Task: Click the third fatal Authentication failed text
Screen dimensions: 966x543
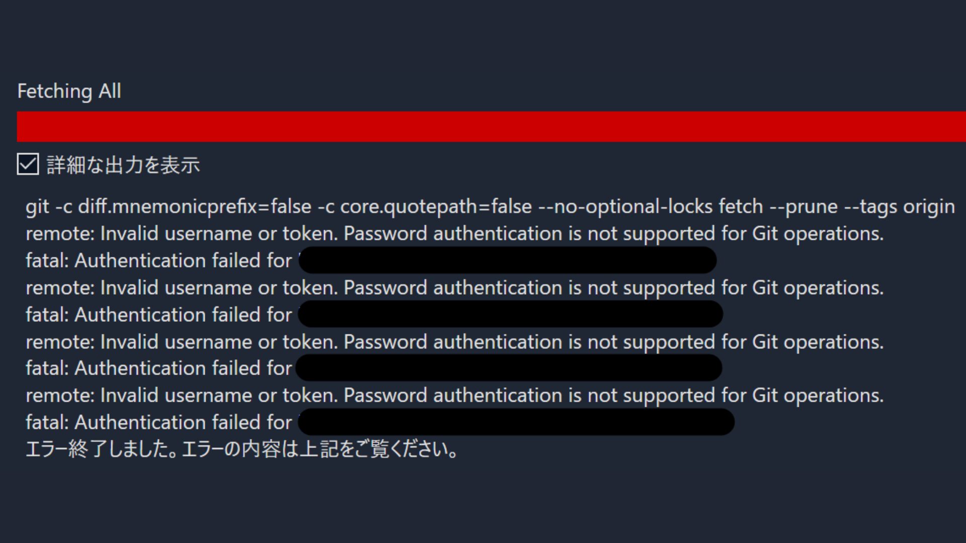Action: tap(158, 368)
